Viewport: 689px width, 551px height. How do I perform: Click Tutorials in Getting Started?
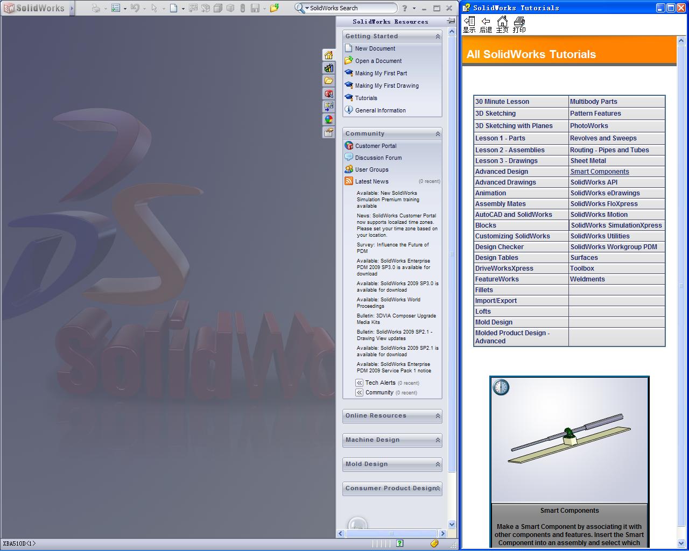366,98
